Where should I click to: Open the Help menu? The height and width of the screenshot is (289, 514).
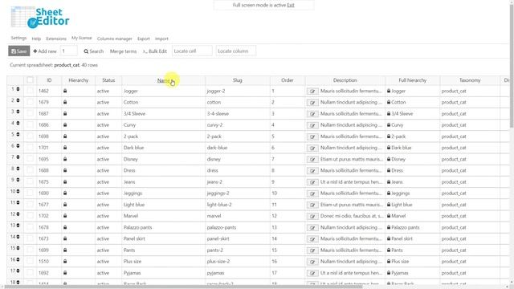click(x=36, y=39)
